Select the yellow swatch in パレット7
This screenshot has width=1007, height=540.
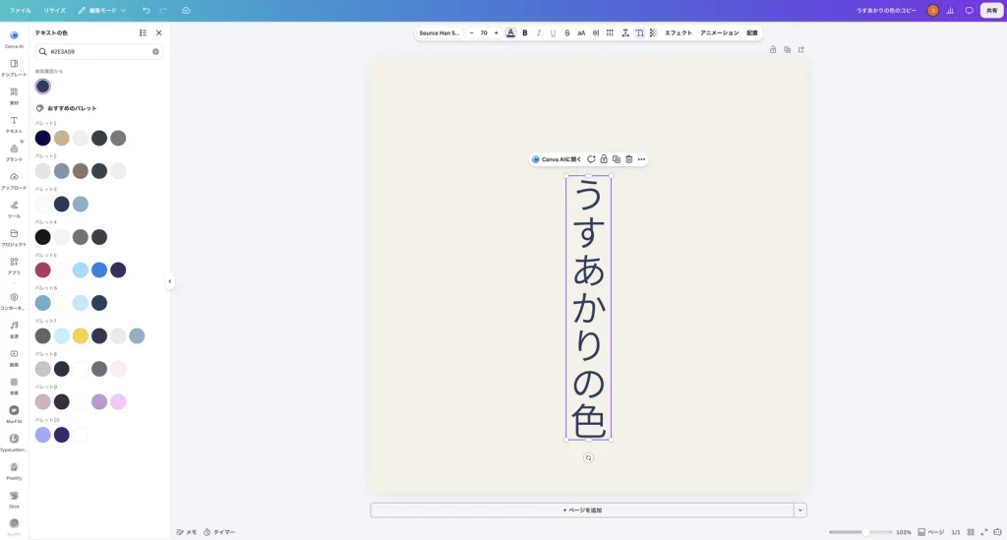pos(81,335)
